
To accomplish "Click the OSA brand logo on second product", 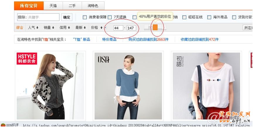I will point(103,59).
